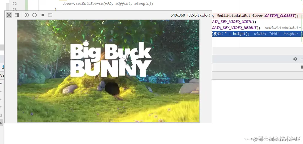Click MediaMetadataRetriever class name in code
303x144 pixels.
(x=240, y=16)
